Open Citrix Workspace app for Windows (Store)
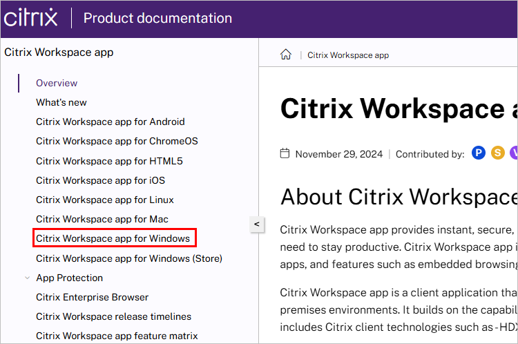 pyautogui.click(x=129, y=258)
